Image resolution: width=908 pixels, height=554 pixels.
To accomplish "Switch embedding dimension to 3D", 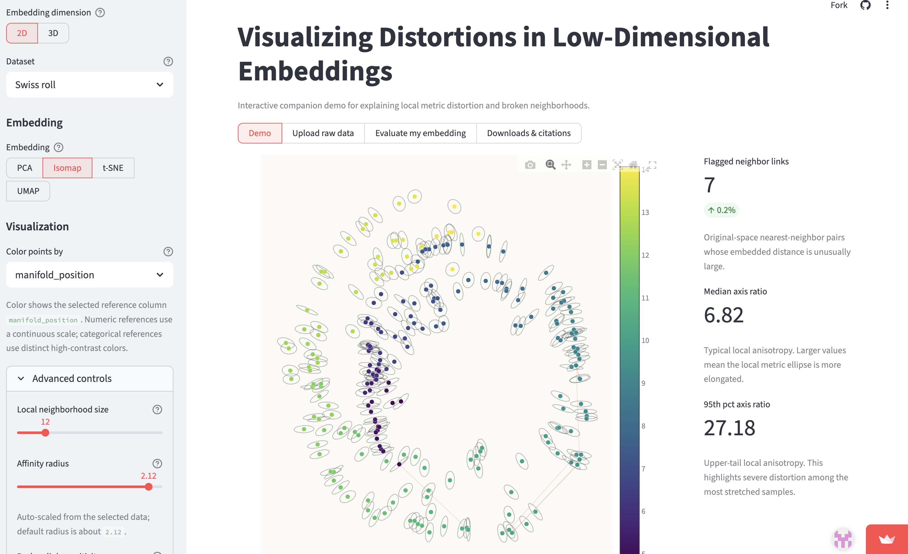I will pos(53,33).
